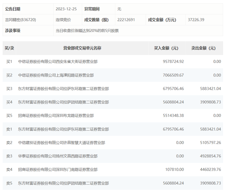The height and width of the screenshot is (191, 225).
Task: Click the 营业部或交易单元名称 column header
Action: point(82,48)
